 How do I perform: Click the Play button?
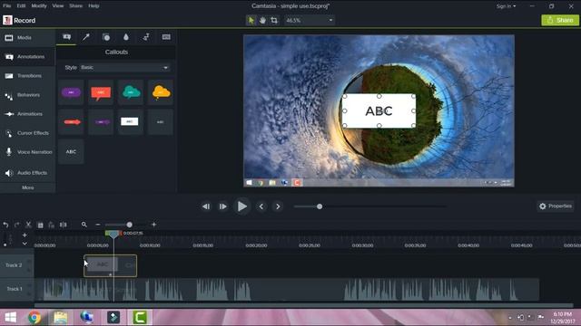point(242,206)
